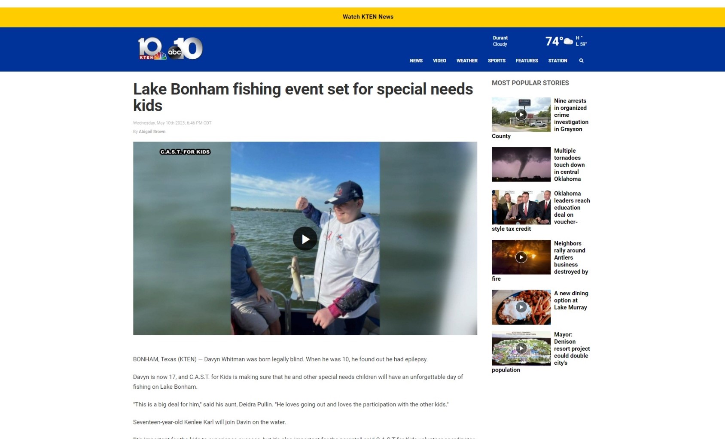This screenshot has height=439, width=725.
Task: Click the KTEN NBC 10 logo
Action: (x=152, y=48)
